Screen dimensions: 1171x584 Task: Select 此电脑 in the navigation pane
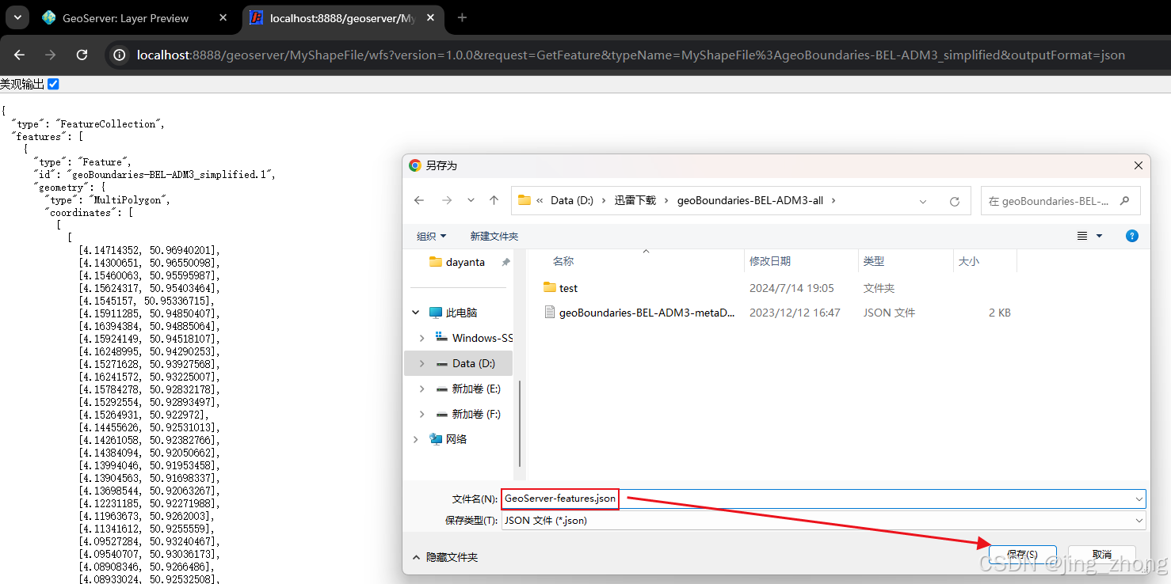point(461,313)
